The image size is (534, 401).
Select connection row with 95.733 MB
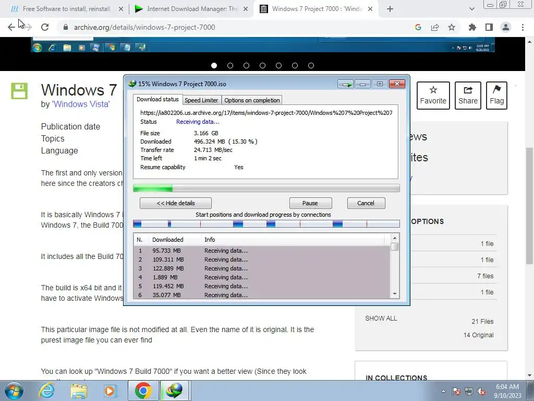(262, 251)
